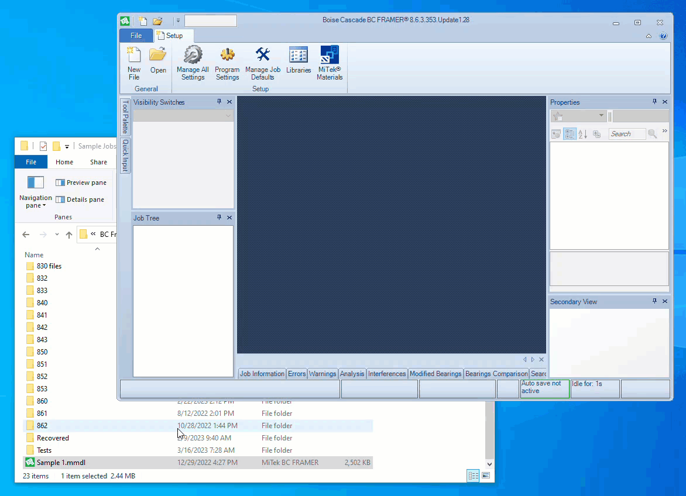Click the Open ribbon icon
686x496 pixels.
point(158,60)
